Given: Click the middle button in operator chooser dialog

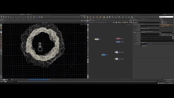Looking at the screenshot, I should (x=167, y=35).
